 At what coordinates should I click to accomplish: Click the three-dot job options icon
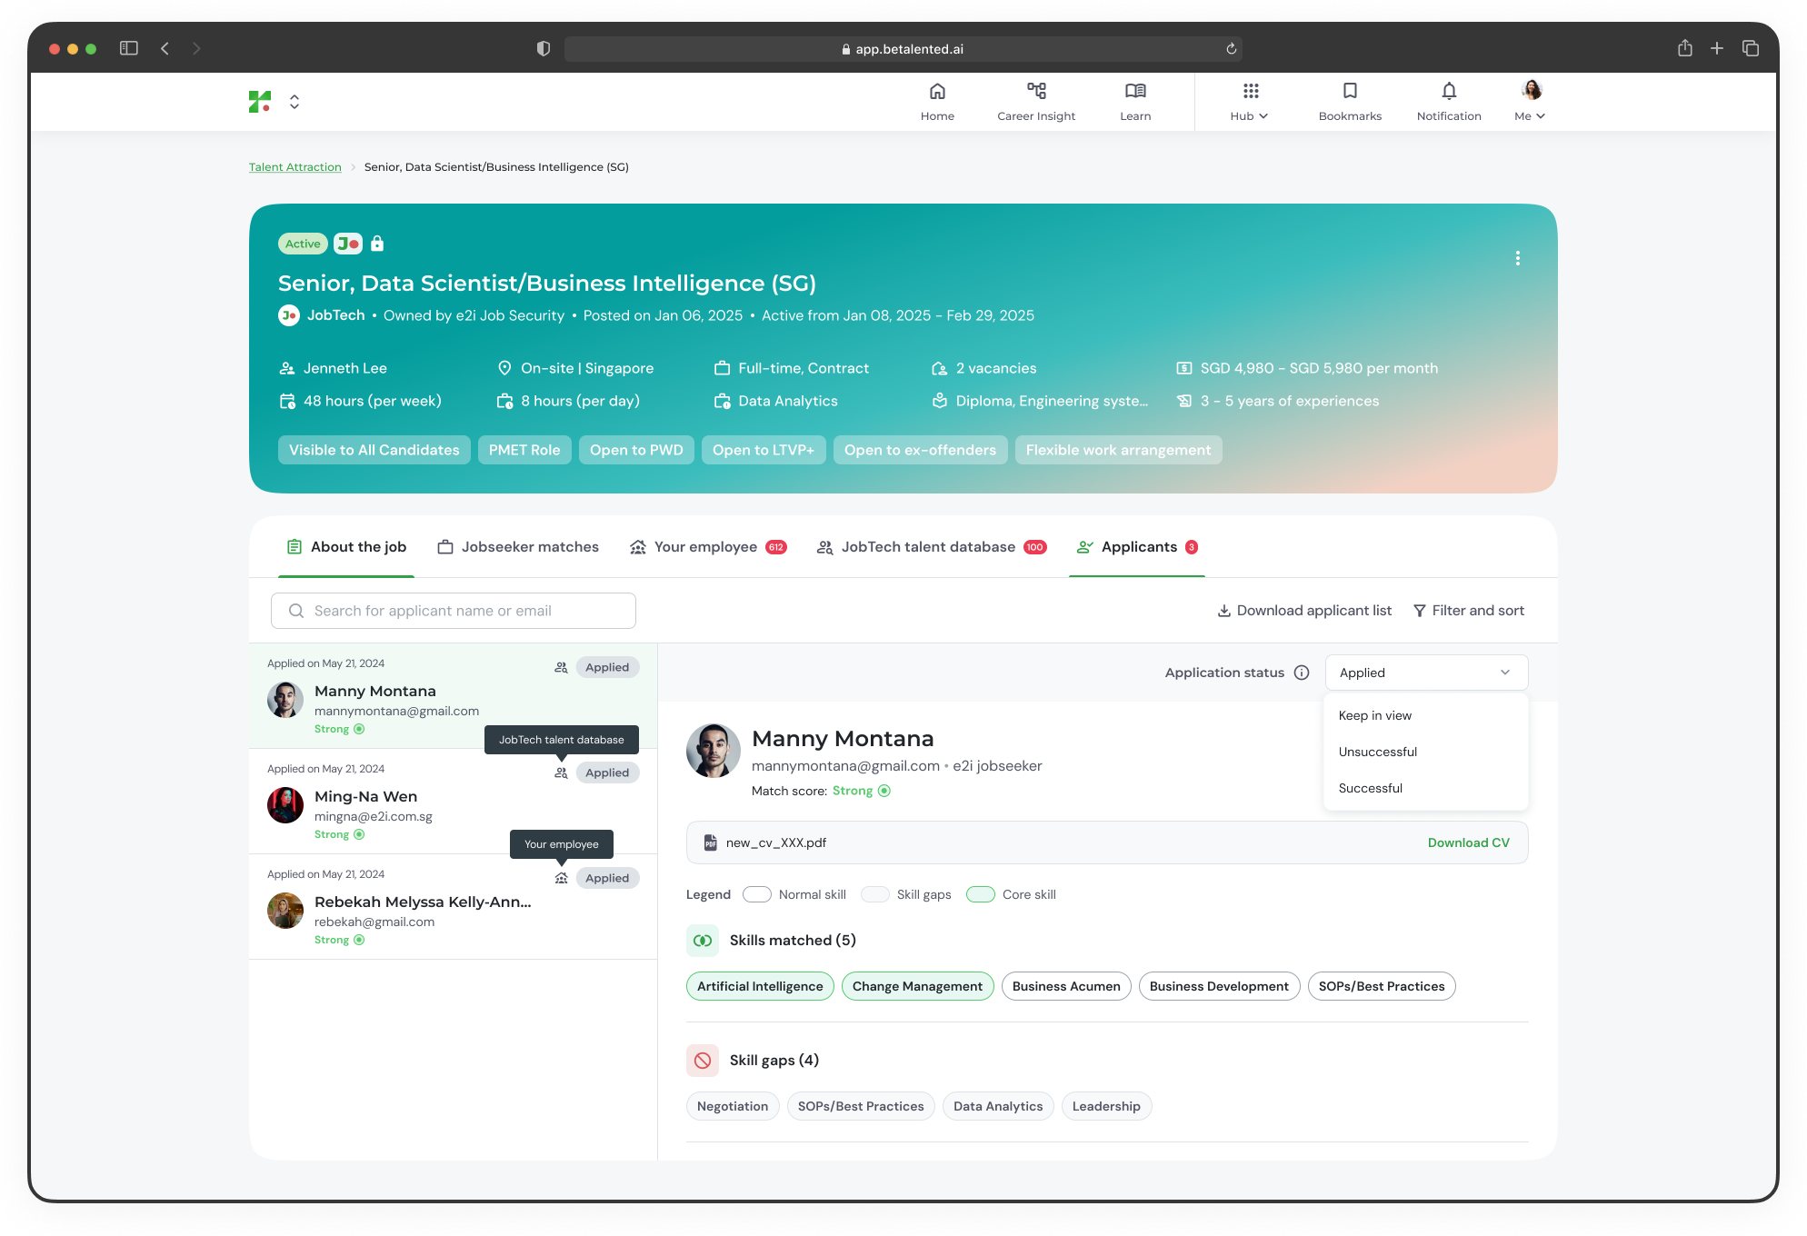[1517, 258]
